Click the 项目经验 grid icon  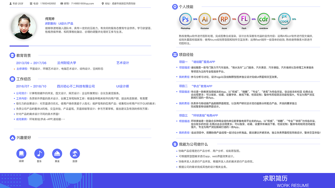click(175, 55)
